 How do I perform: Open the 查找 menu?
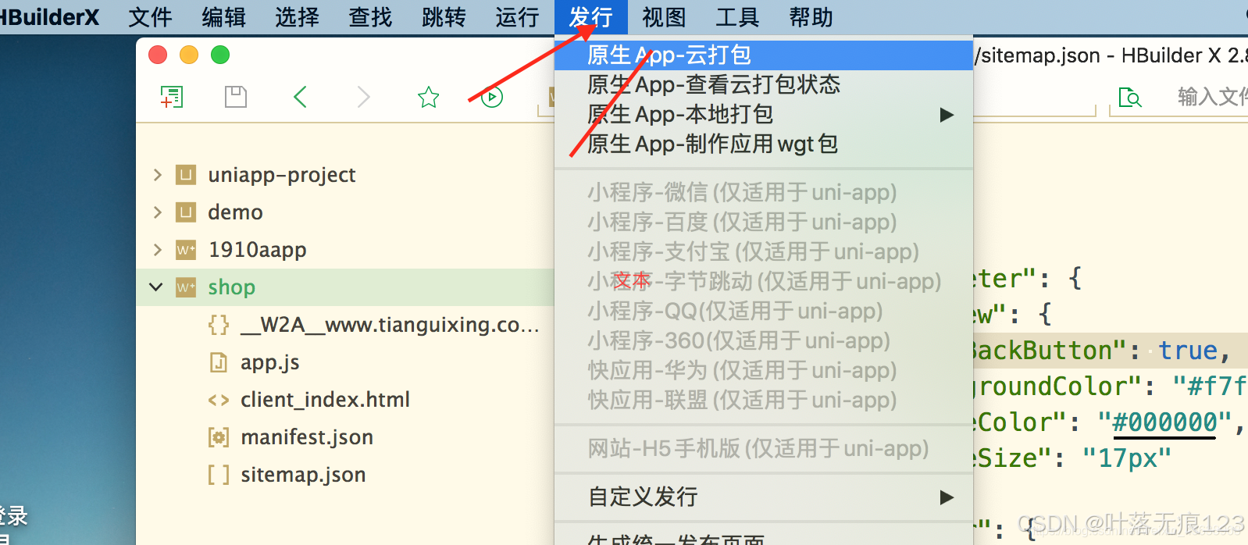(x=370, y=16)
